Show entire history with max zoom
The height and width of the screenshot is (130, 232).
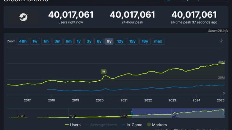pyautogui.click(x=158, y=41)
